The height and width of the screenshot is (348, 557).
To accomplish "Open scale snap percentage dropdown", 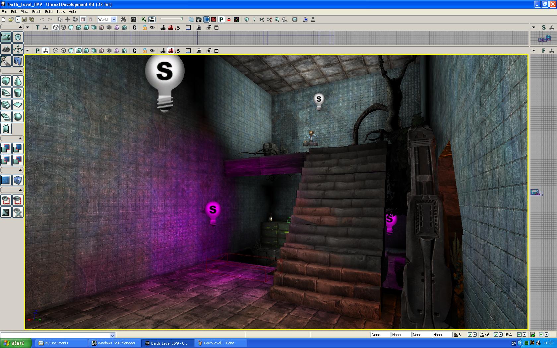I will (525, 335).
